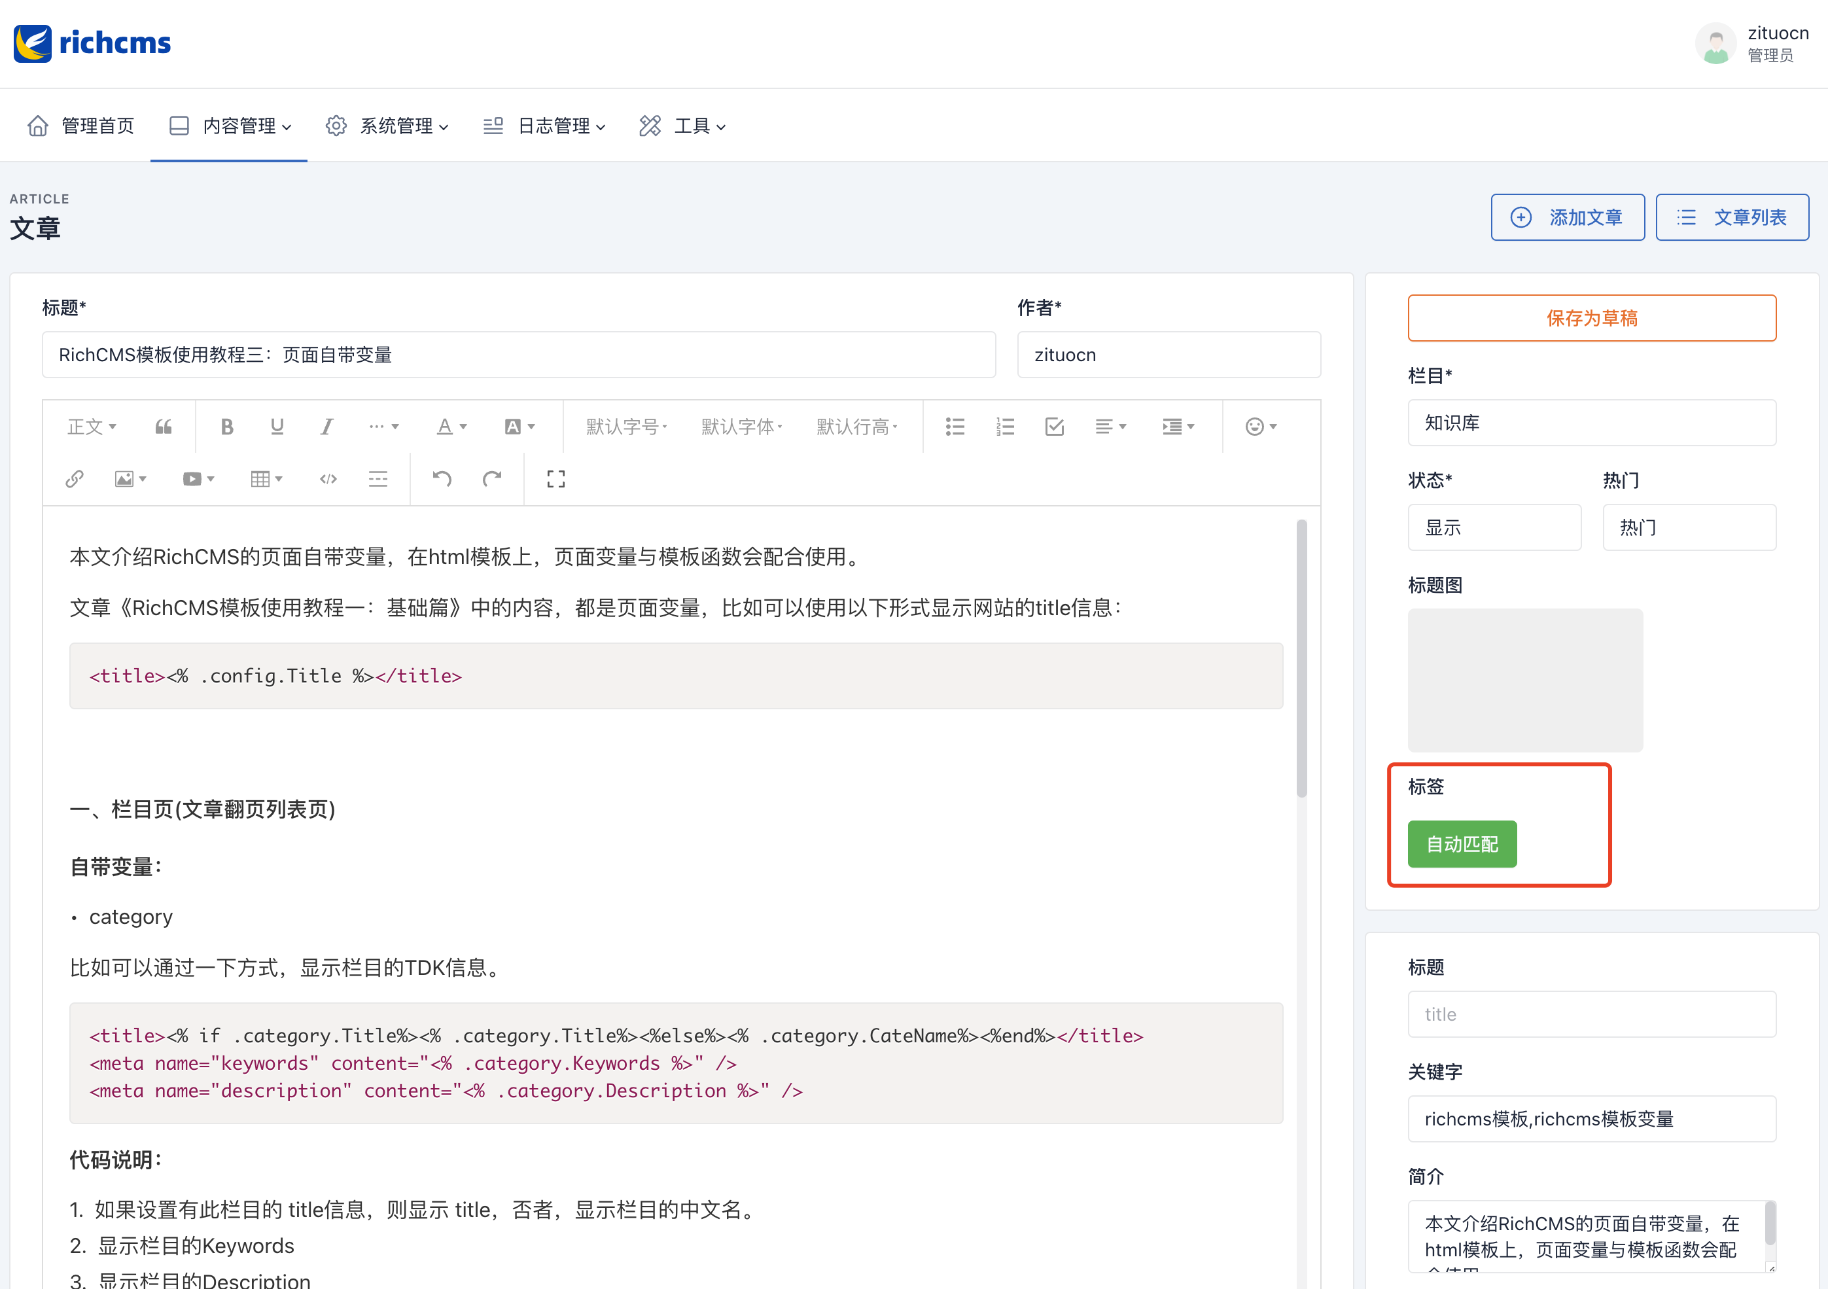Image resolution: width=1828 pixels, height=1289 pixels.
Task: Focus the 作者 author input field
Action: (x=1169, y=355)
